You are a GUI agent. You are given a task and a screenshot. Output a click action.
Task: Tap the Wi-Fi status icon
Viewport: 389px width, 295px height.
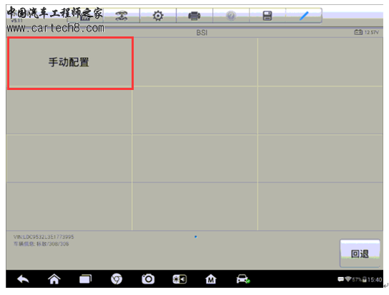point(348,279)
